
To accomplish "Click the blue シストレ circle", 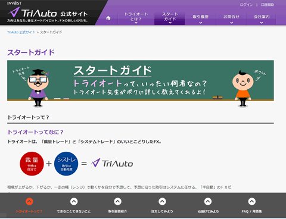I will coord(66,164).
